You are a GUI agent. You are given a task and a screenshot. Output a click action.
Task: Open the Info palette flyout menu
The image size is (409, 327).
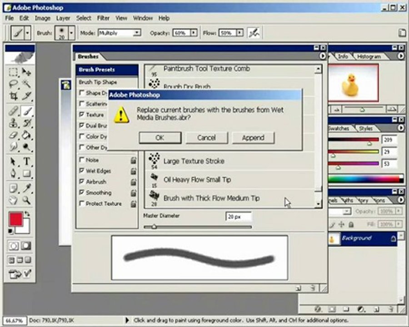pyautogui.click(x=401, y=56)
